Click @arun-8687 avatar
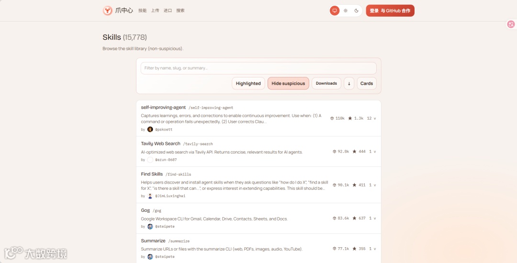 (x=150, y=160)
